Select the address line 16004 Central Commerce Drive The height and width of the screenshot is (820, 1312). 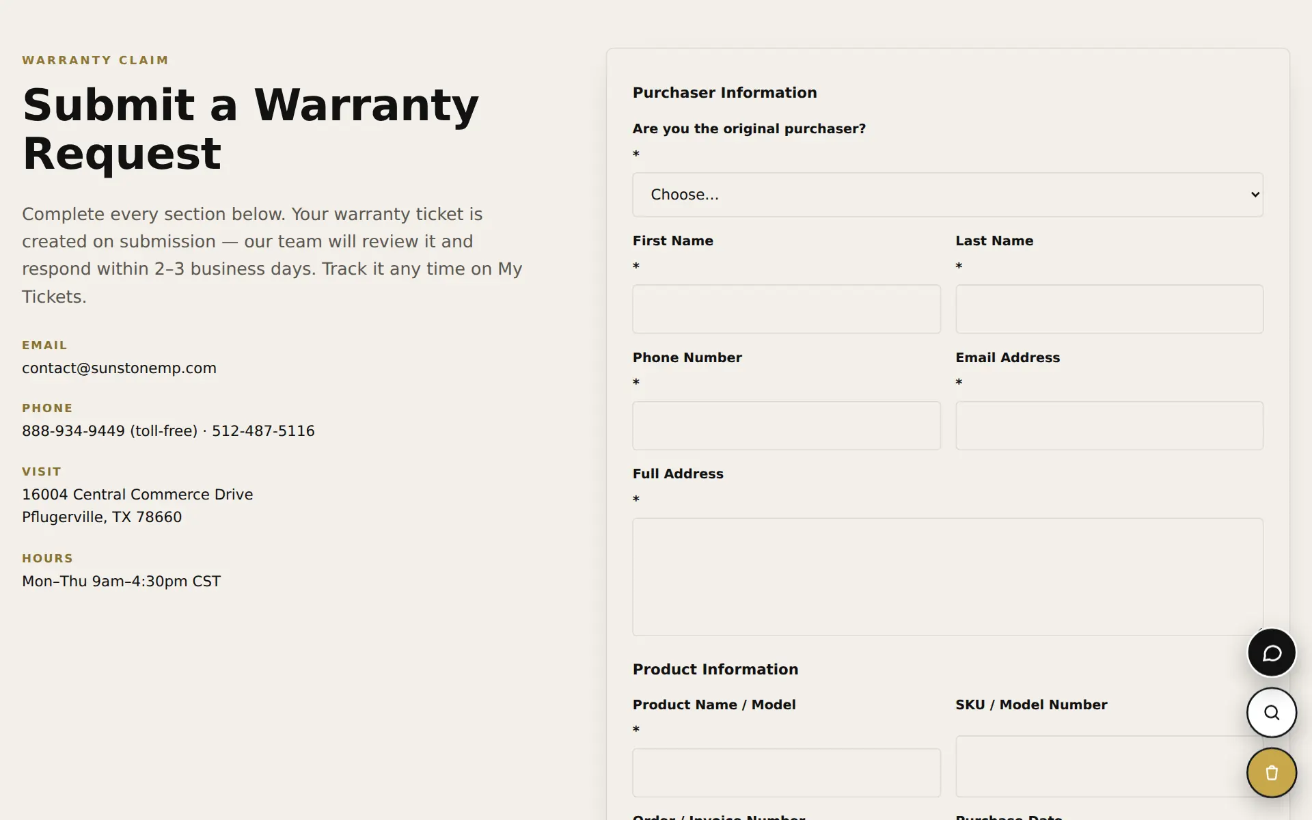tap(137, 495)
